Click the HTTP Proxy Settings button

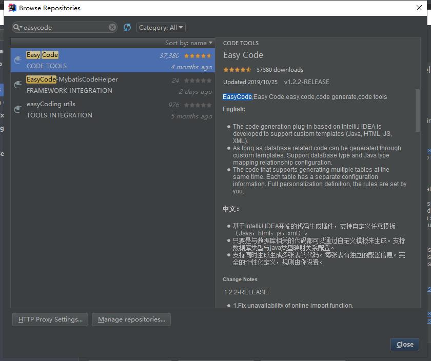pyautogui.click(x=50, y=319)
